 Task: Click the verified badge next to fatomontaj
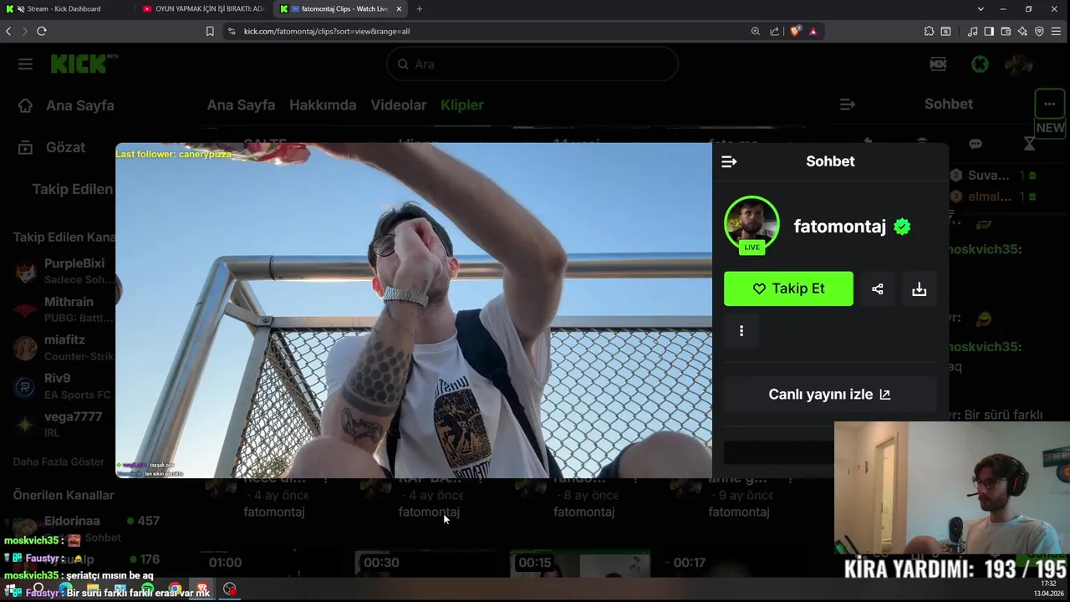pos(902,226)
